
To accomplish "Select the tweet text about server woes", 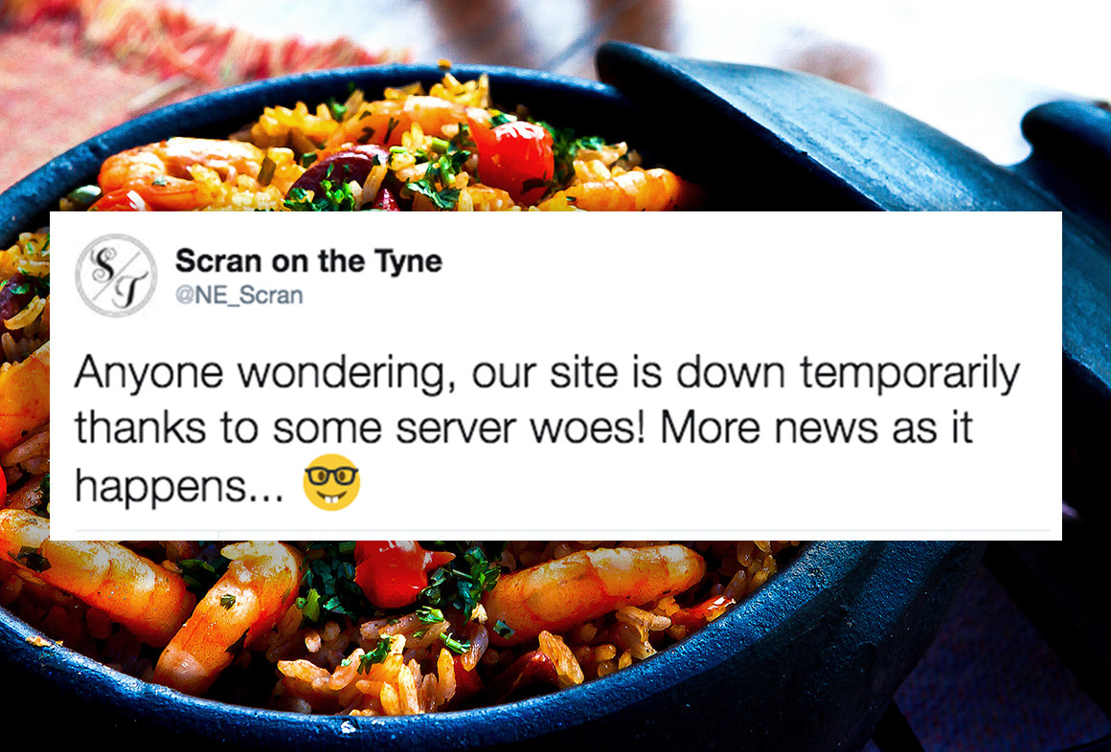I will coord(546,430).
